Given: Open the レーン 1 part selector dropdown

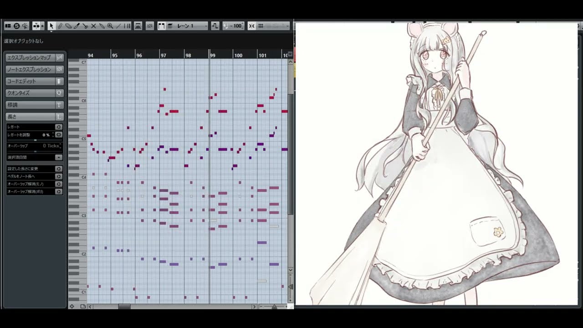Looking at the screenshot, I should 191,26.
